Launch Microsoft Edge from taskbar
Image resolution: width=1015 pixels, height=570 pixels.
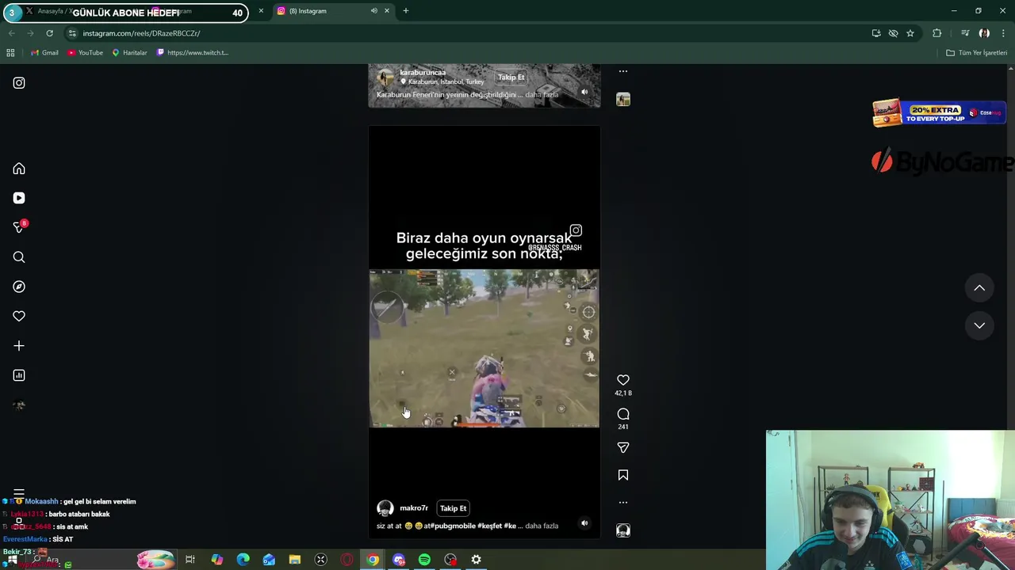tap(243, 560)
